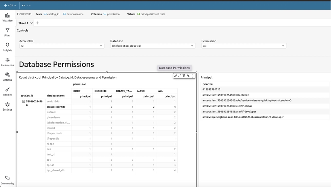Viewport: 331px width, 187px height.
Task: Select the quicksight user/default/lf-developer principal row
Action: tap(265, 117)
